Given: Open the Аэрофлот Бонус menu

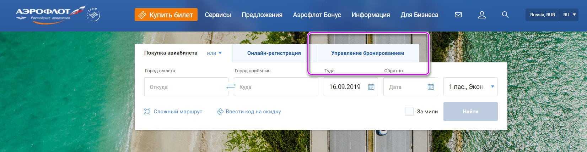Looking at the screenshot, I should (x=317, y=15).
